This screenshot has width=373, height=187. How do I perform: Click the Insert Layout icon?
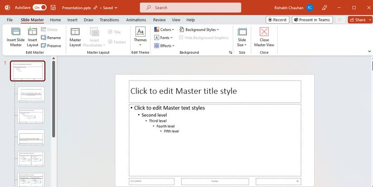coord(33,32)
